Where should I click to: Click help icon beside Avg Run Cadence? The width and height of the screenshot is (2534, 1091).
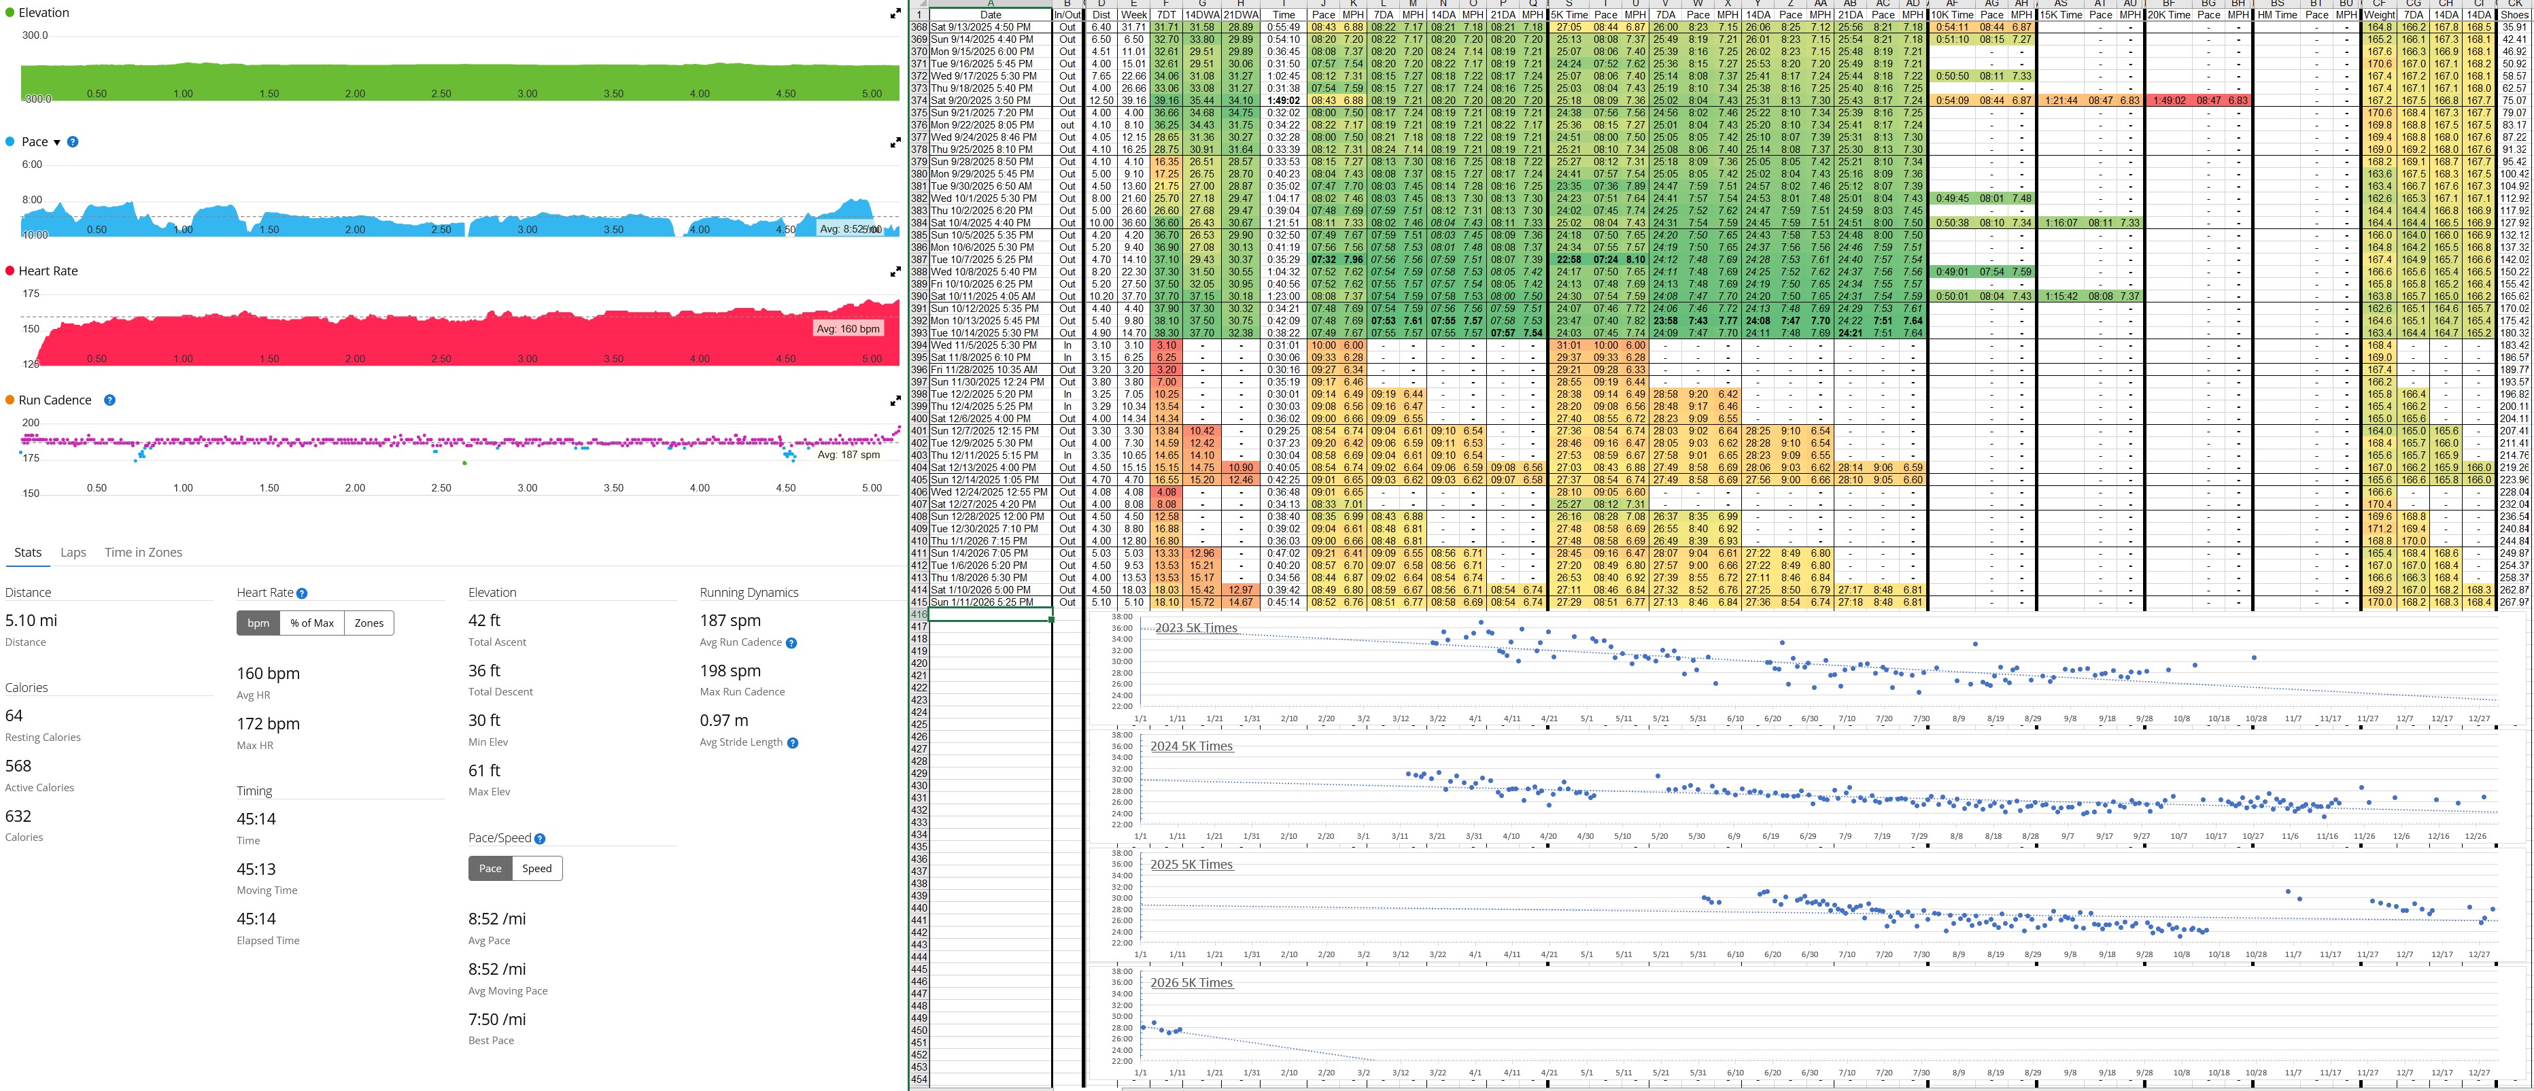pyautogui.click(x=792, y=644)
